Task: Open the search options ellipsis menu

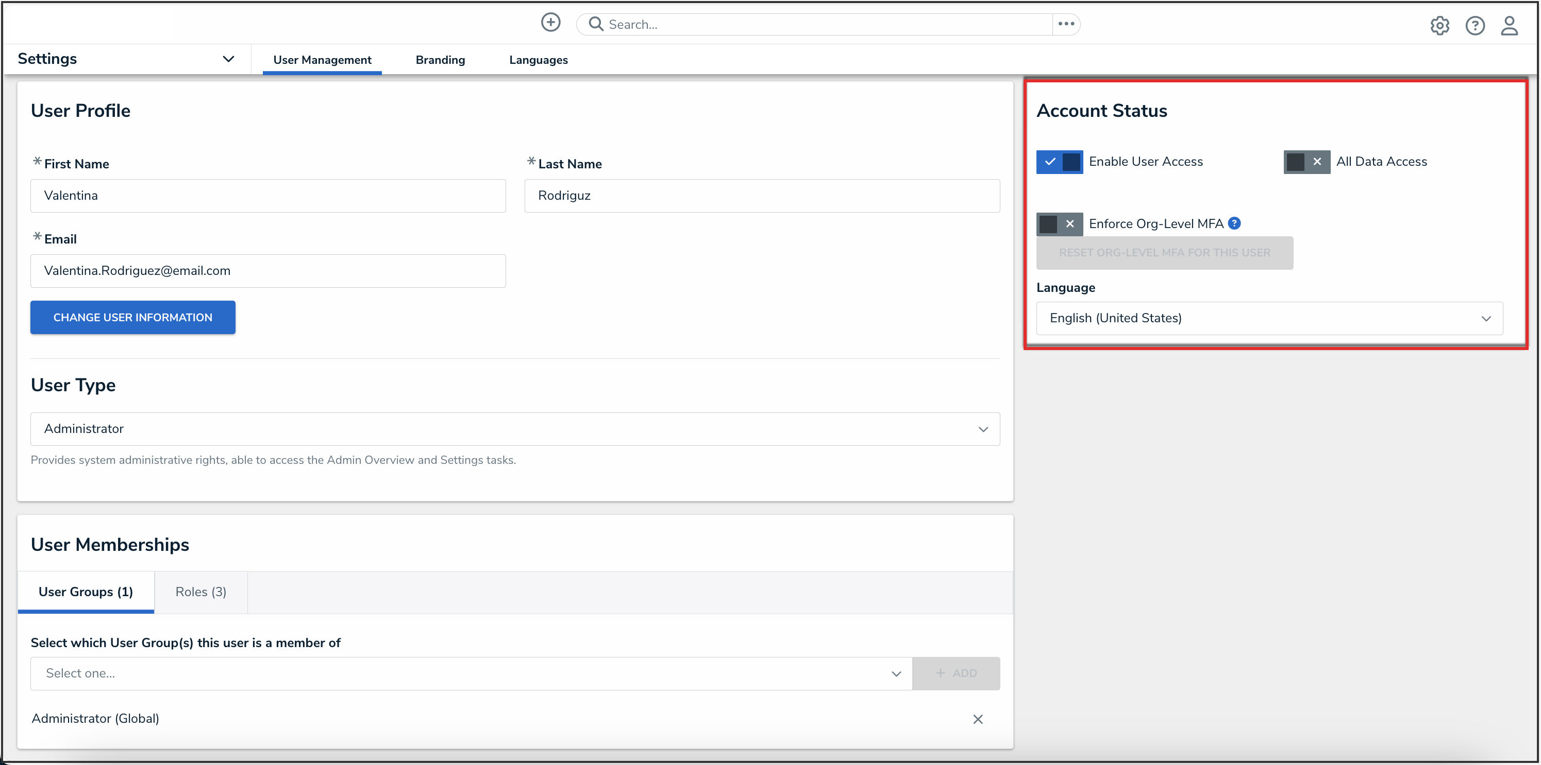Action: coord(1066,24)
